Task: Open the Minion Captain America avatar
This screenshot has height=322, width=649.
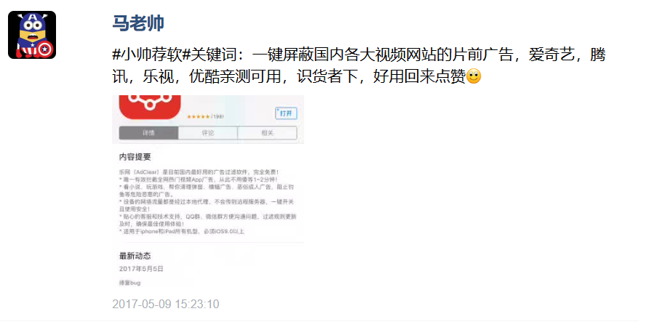Action: click(x=32, y=35)
